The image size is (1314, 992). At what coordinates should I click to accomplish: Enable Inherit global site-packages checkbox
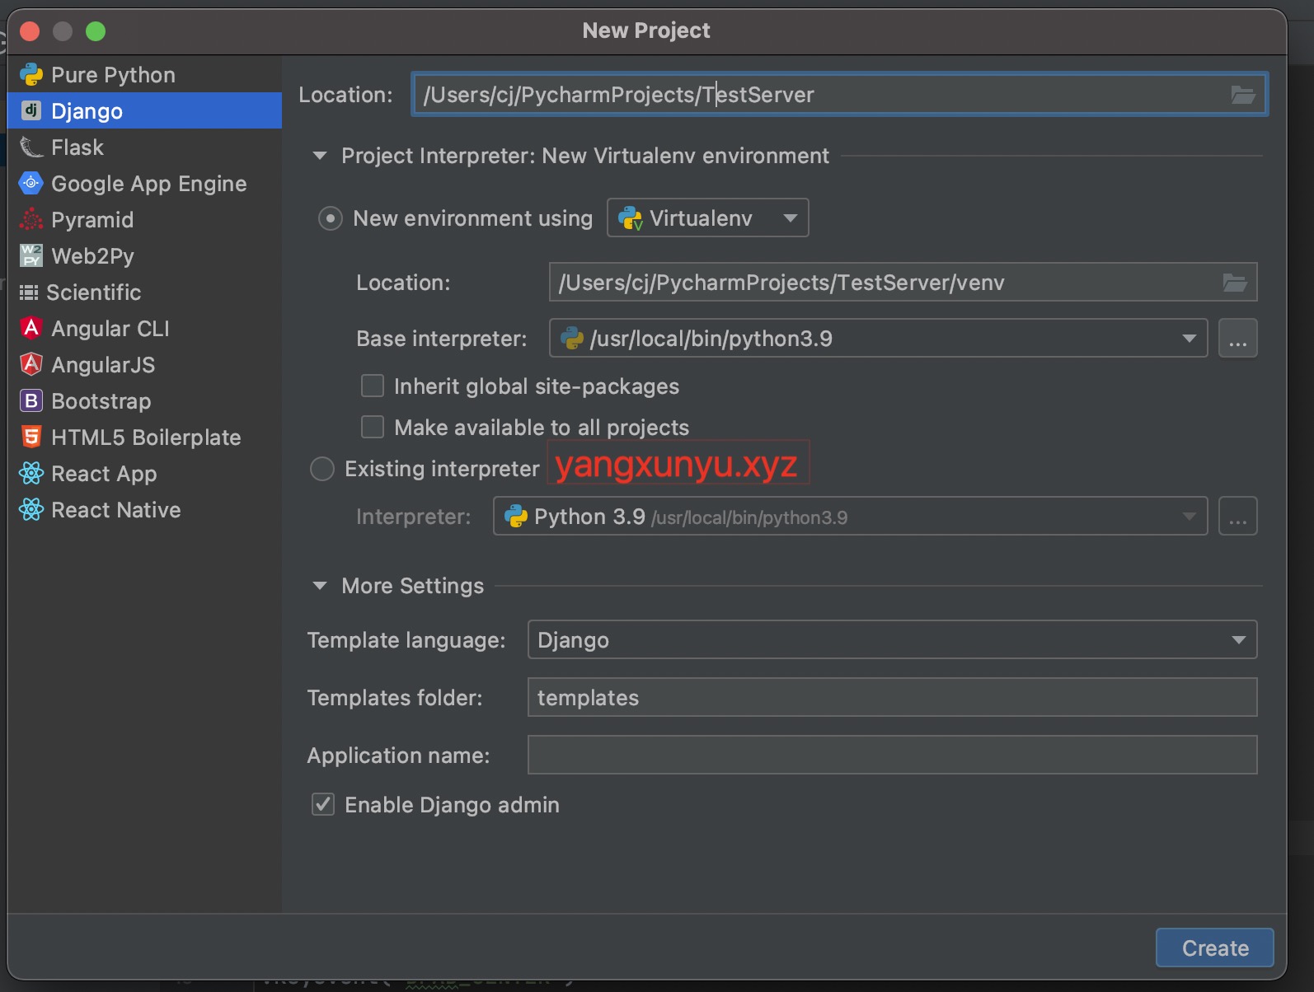tap(373, 386)
